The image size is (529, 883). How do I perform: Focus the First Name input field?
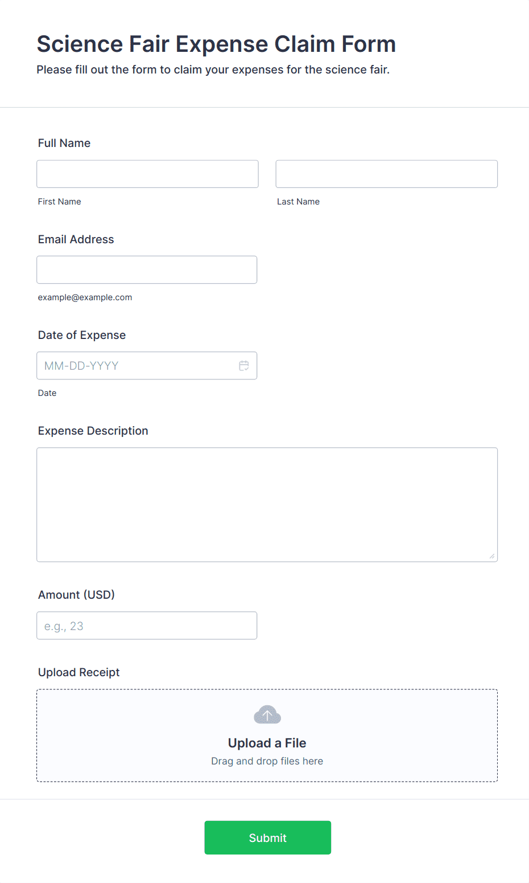[147, 174]
